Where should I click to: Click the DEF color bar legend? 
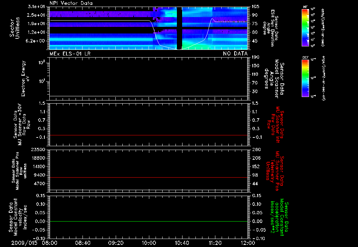pos(305,78)
